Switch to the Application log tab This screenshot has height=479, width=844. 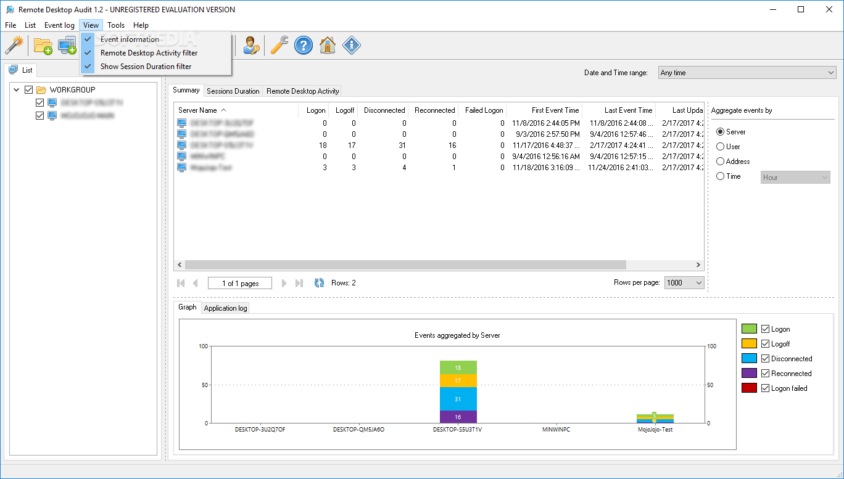coord(225,308)
